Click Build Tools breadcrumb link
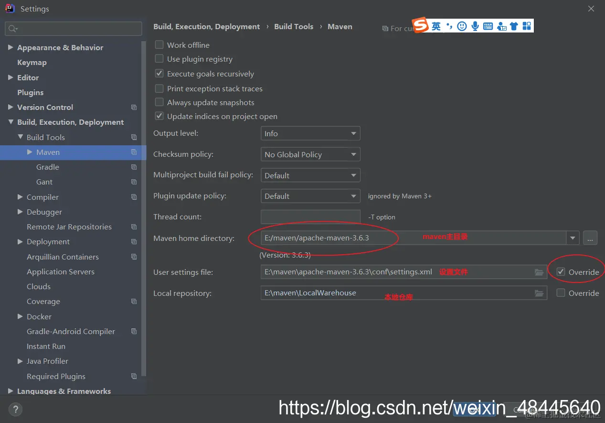 (x=294, y=27)
